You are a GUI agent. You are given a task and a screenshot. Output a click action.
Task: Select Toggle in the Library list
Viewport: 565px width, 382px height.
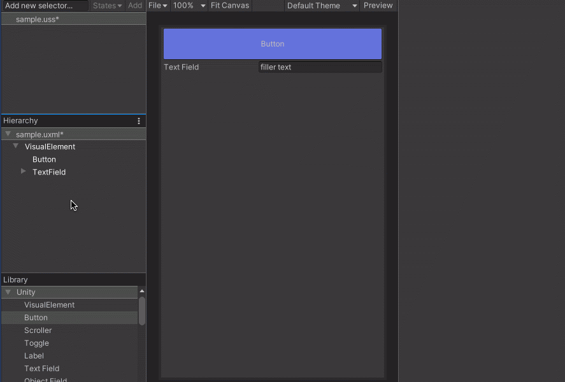(36, 343)
